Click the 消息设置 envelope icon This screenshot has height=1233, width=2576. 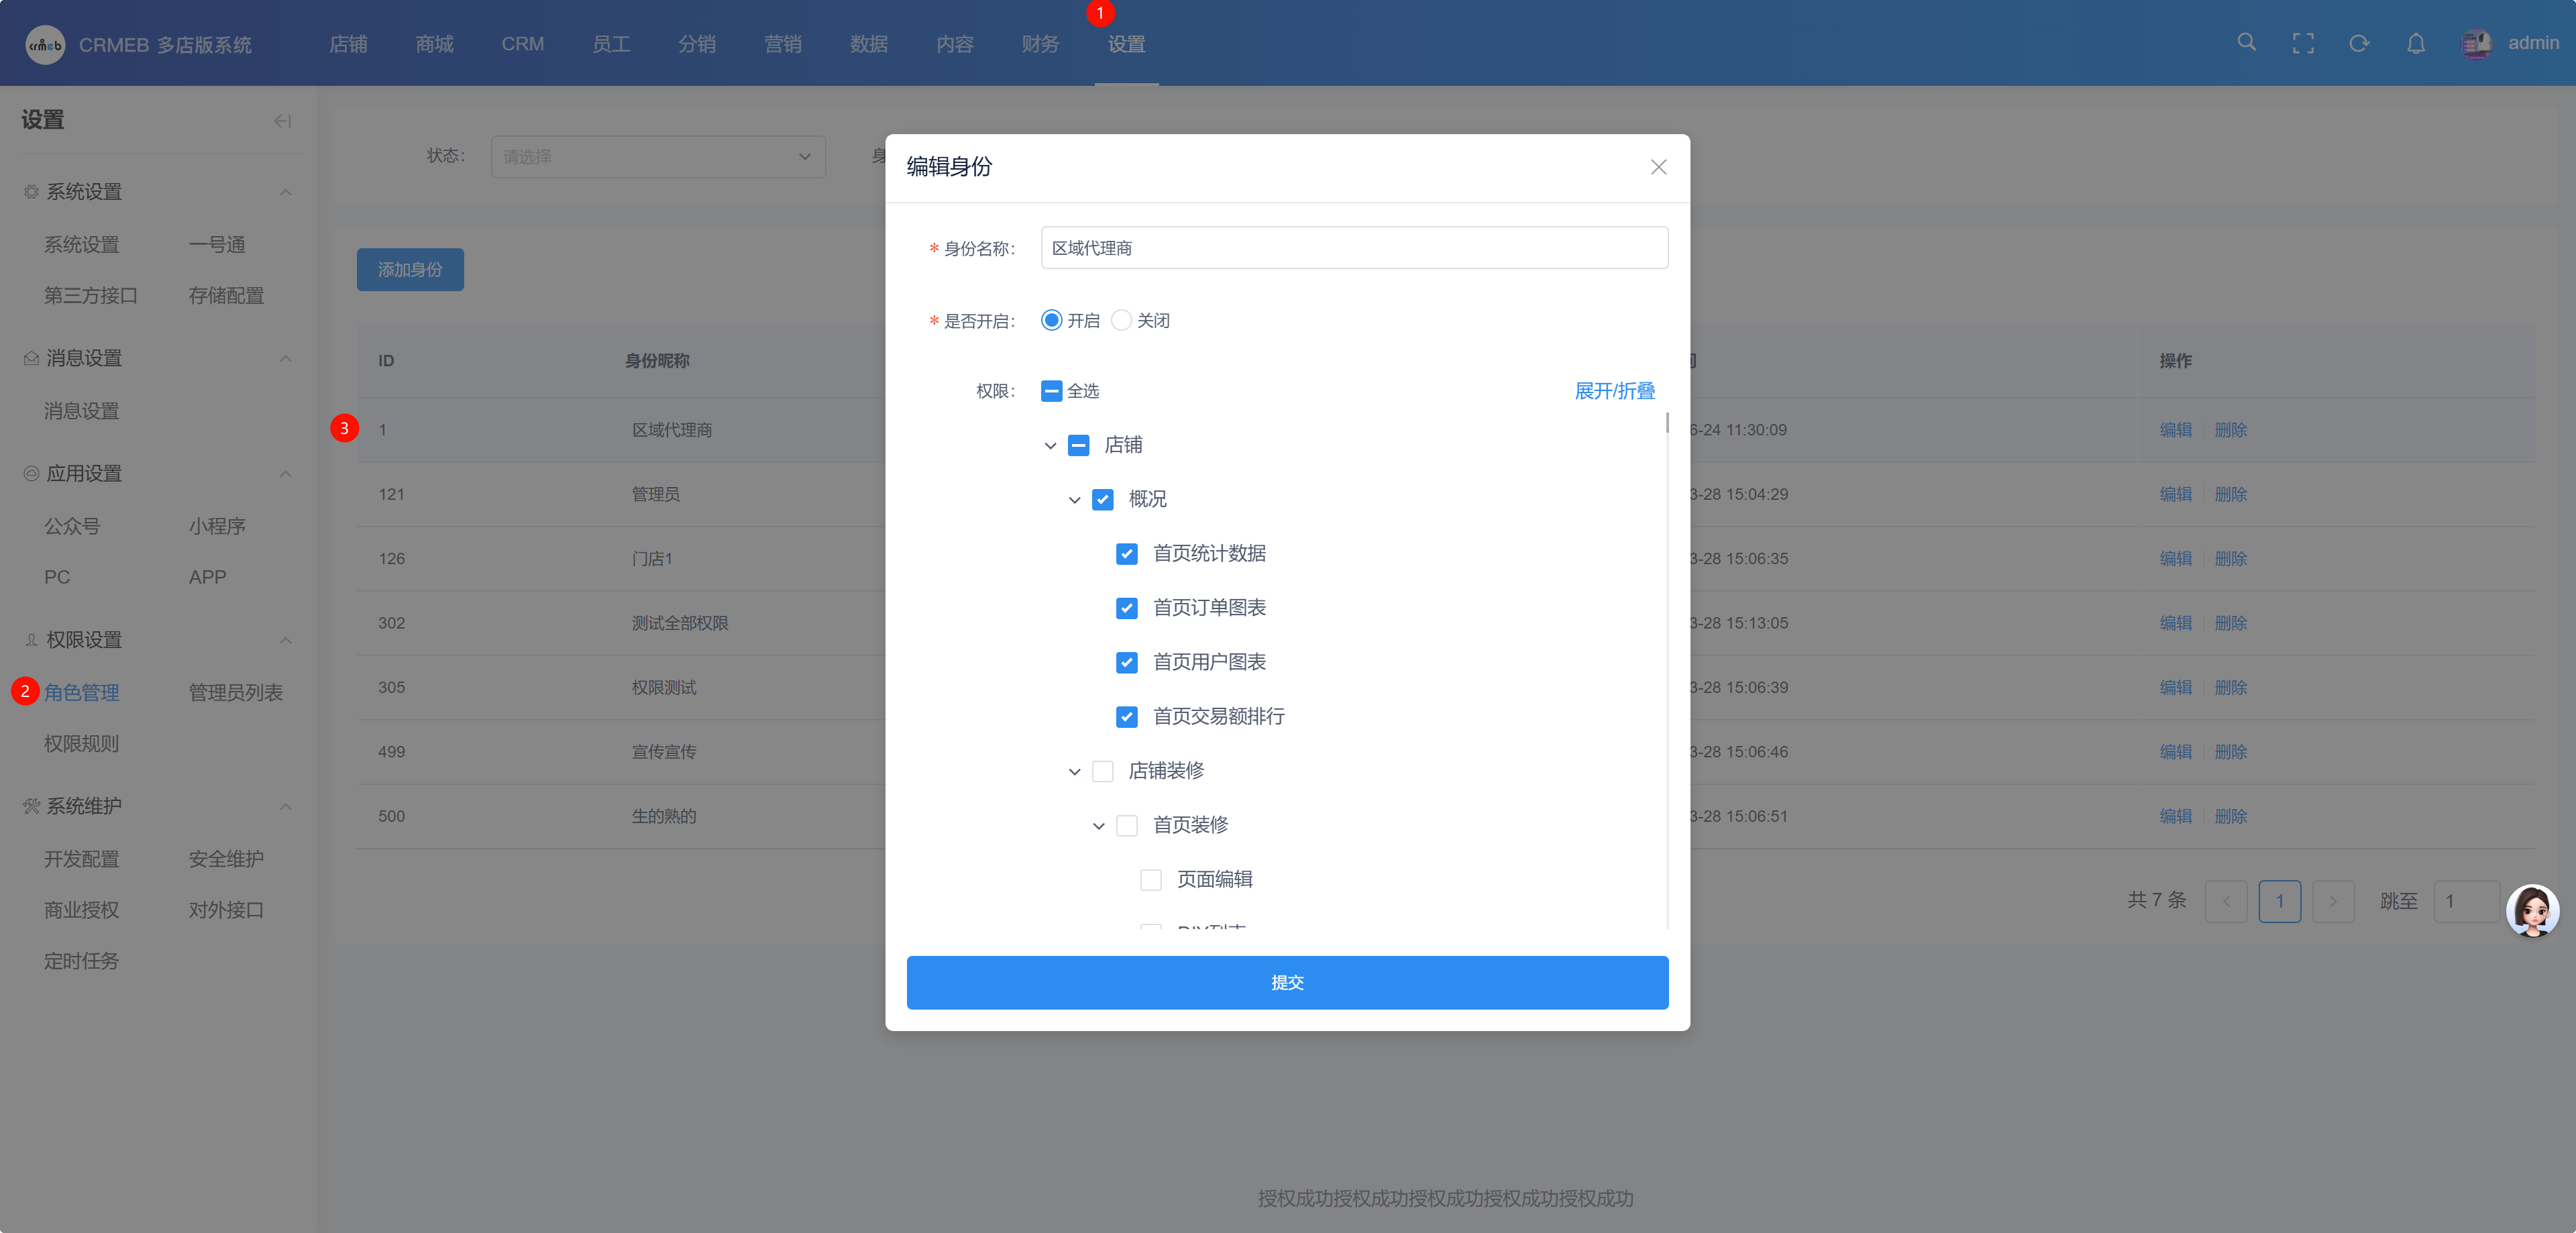click(31, 358)
